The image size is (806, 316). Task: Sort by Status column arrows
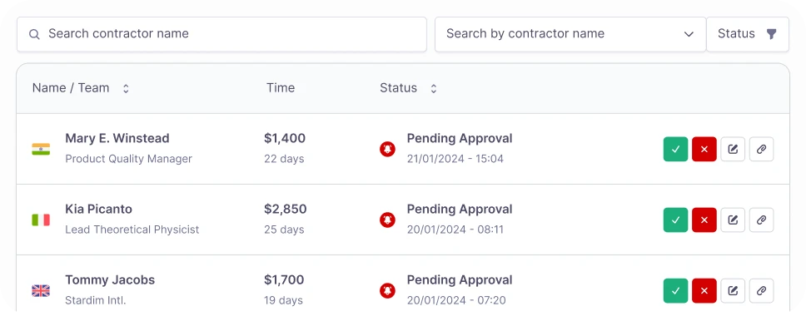(x=434, y=88)
